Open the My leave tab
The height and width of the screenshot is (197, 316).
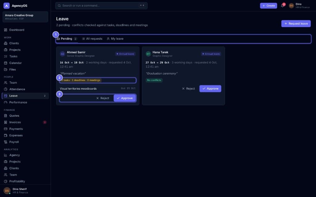click(115, 39)
